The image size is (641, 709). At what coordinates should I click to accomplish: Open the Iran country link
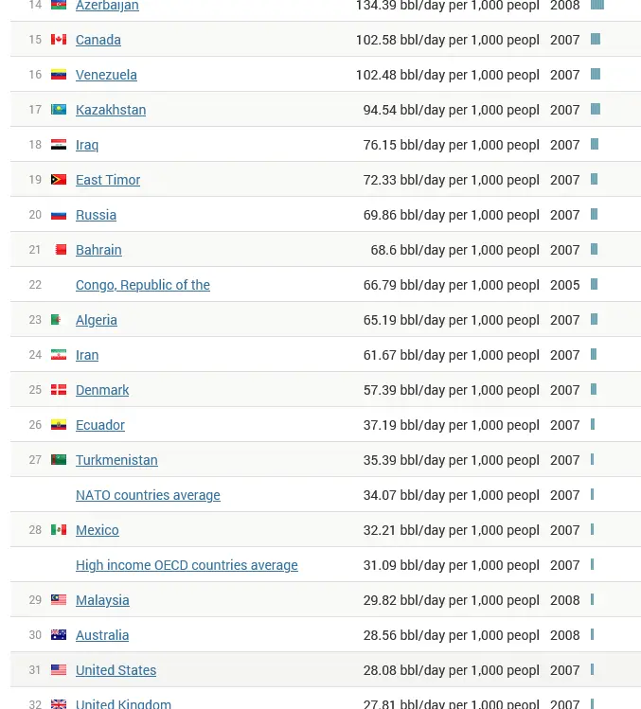(87, 355)
